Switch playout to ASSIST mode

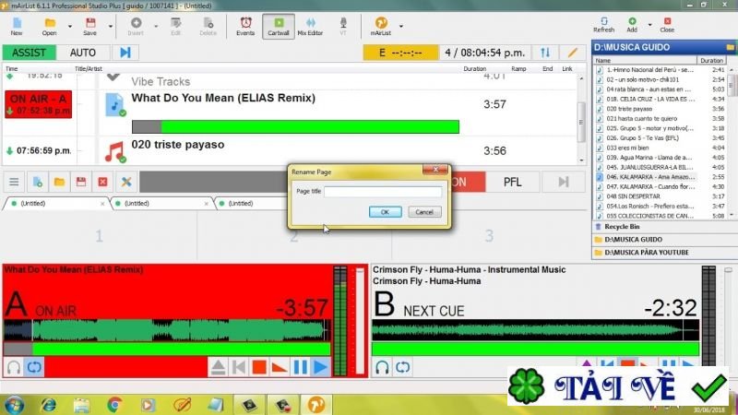29,53
